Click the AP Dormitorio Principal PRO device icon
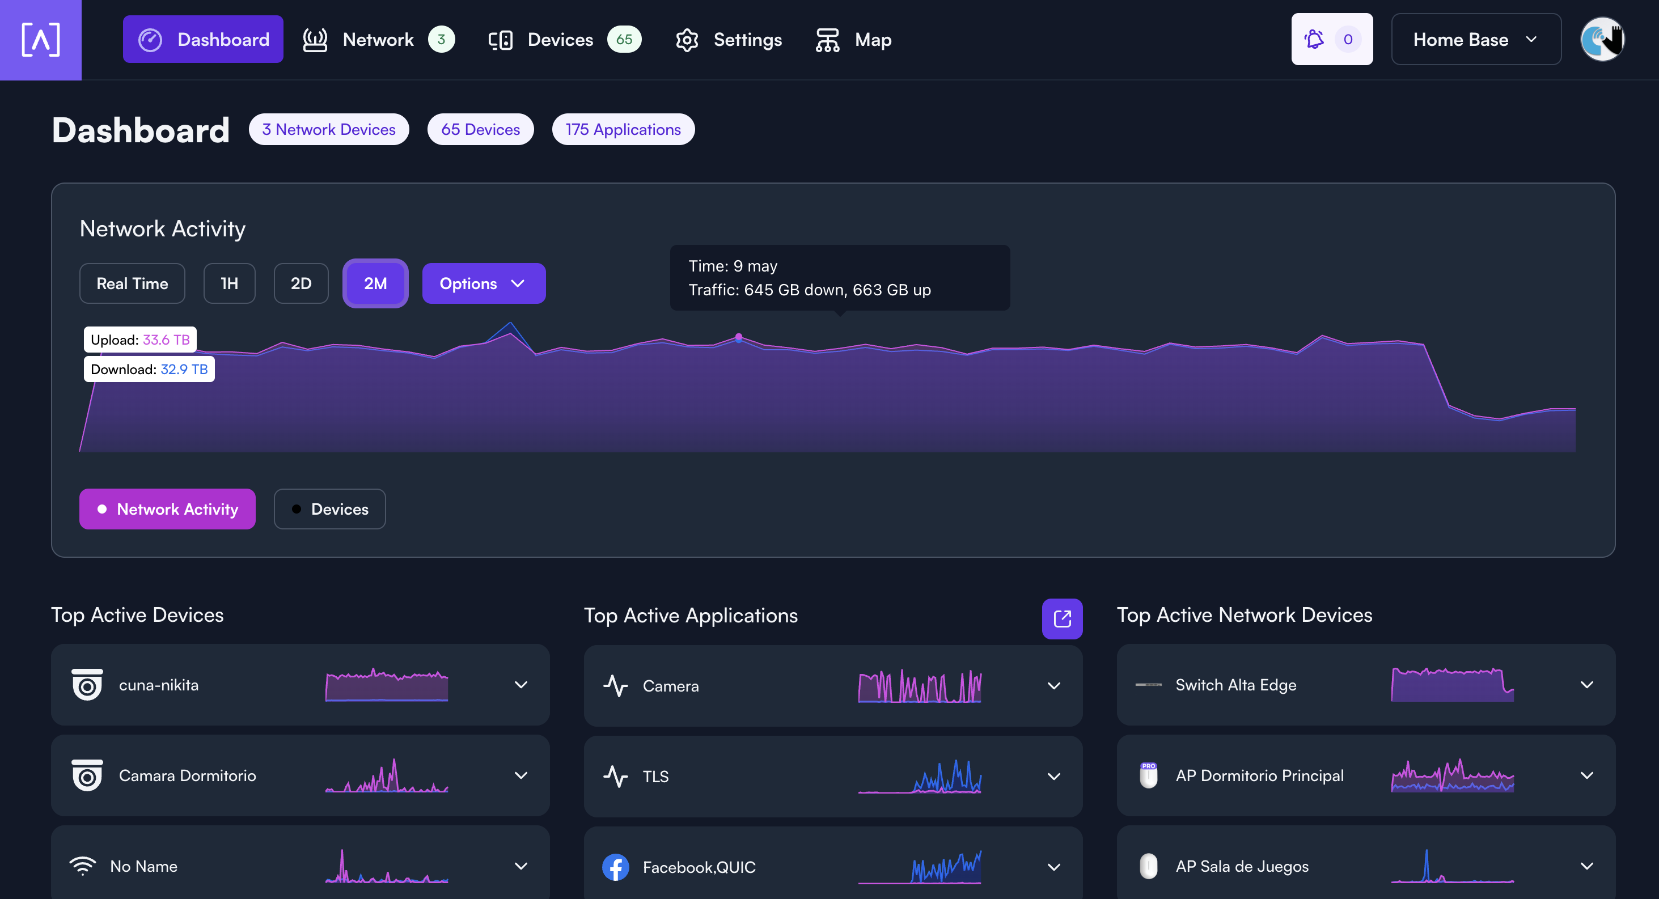The width and height of the screenshot is (1659, 899). pos(1148,775)
